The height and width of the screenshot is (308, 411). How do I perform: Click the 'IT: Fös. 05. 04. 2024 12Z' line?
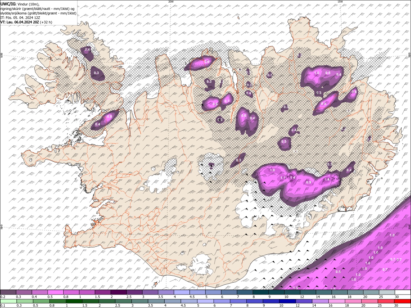point(20,18)
